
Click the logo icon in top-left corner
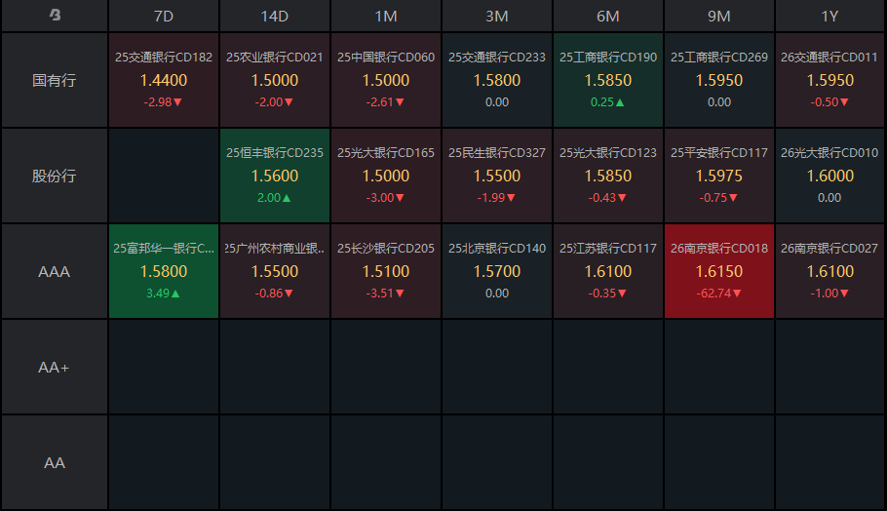pyautogui.click(x=55, y=16)
